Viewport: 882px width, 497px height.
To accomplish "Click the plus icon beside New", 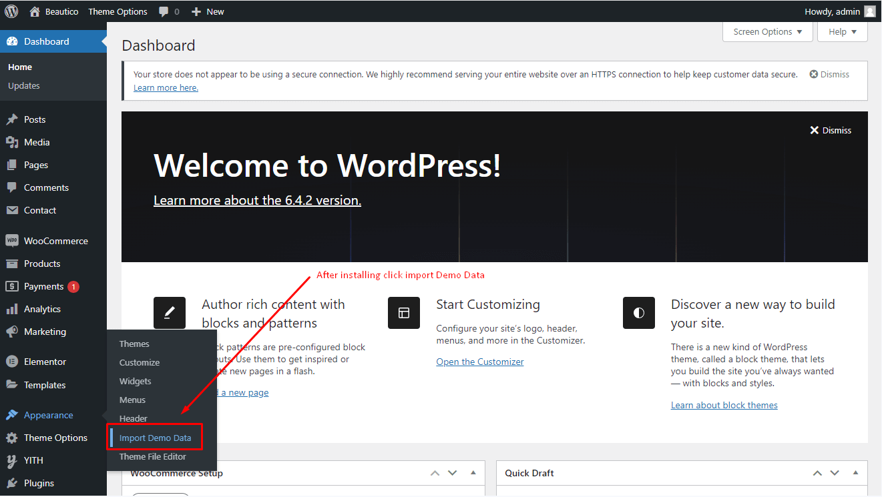I will point(196,11).
